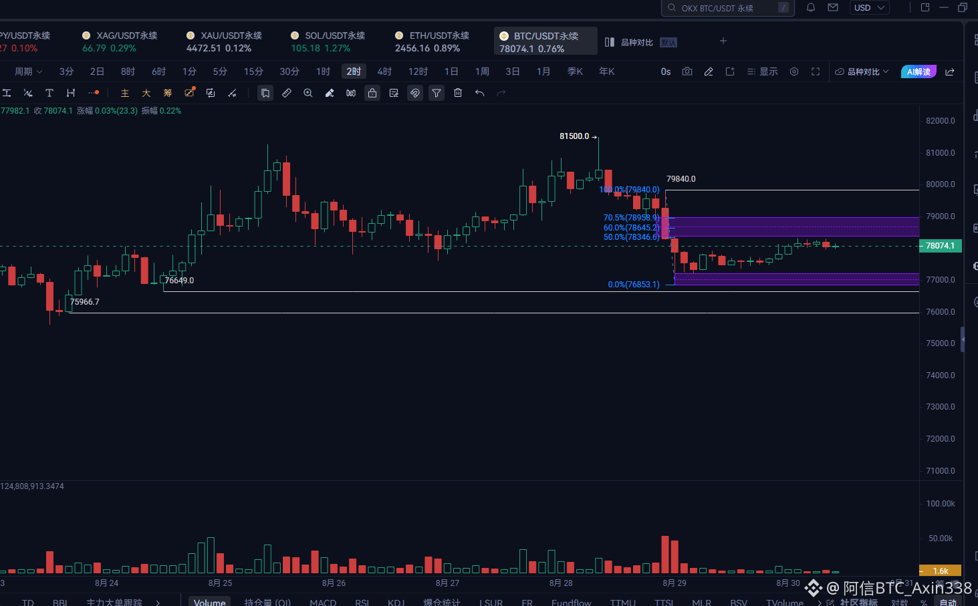Select the 4时 timeframe

(x=384, y=71)
